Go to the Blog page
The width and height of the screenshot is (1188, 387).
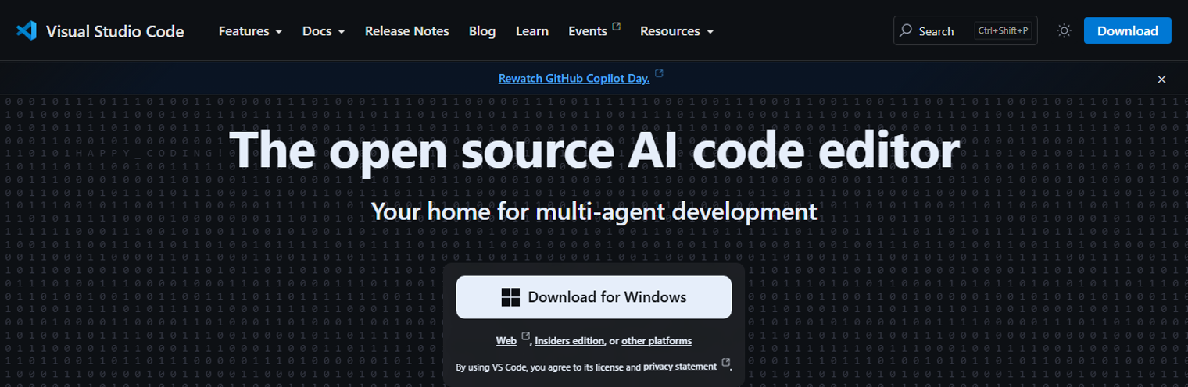click(482, 31)
